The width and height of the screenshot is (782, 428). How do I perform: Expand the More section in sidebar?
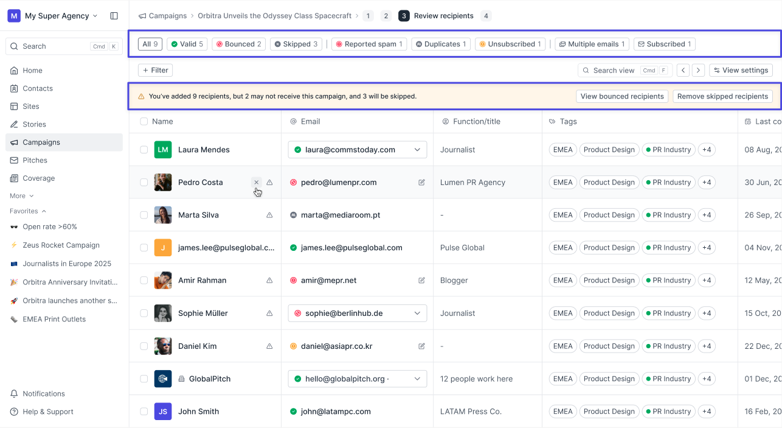[x=22, y=196]
